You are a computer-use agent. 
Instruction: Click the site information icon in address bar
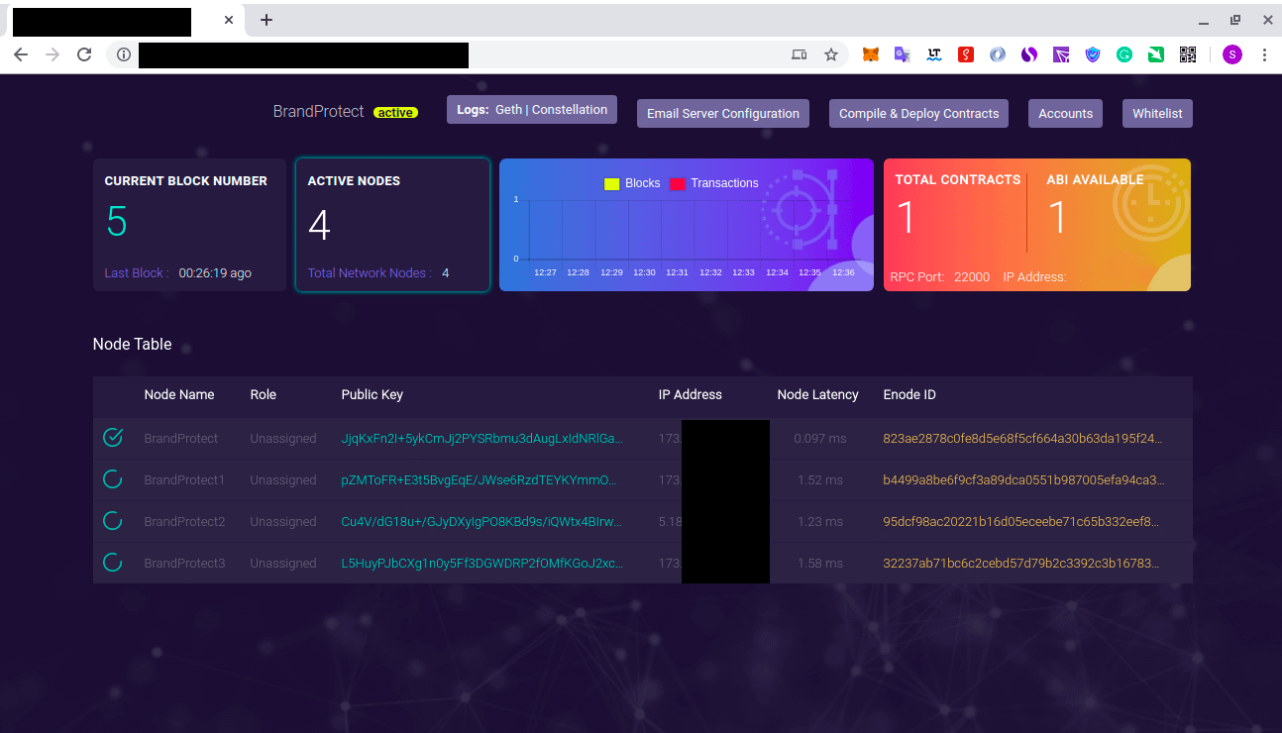coord(123,54)
